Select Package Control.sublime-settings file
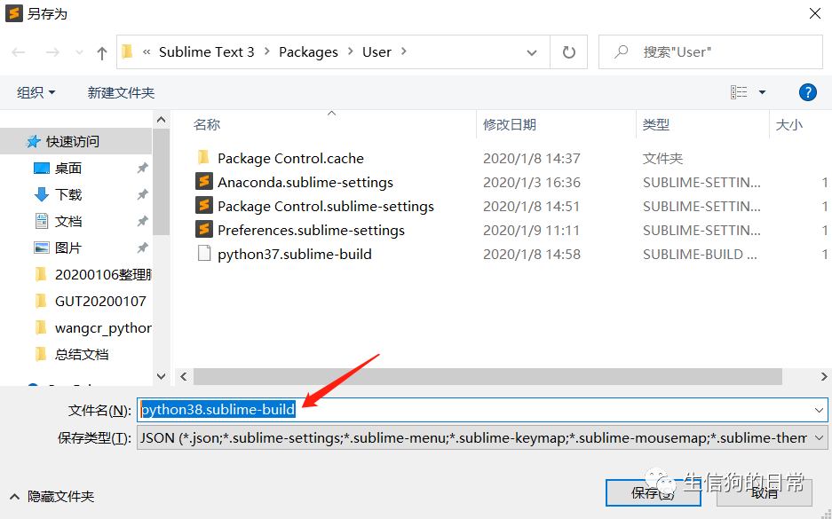The image size is (832, 519). (325, 206)
